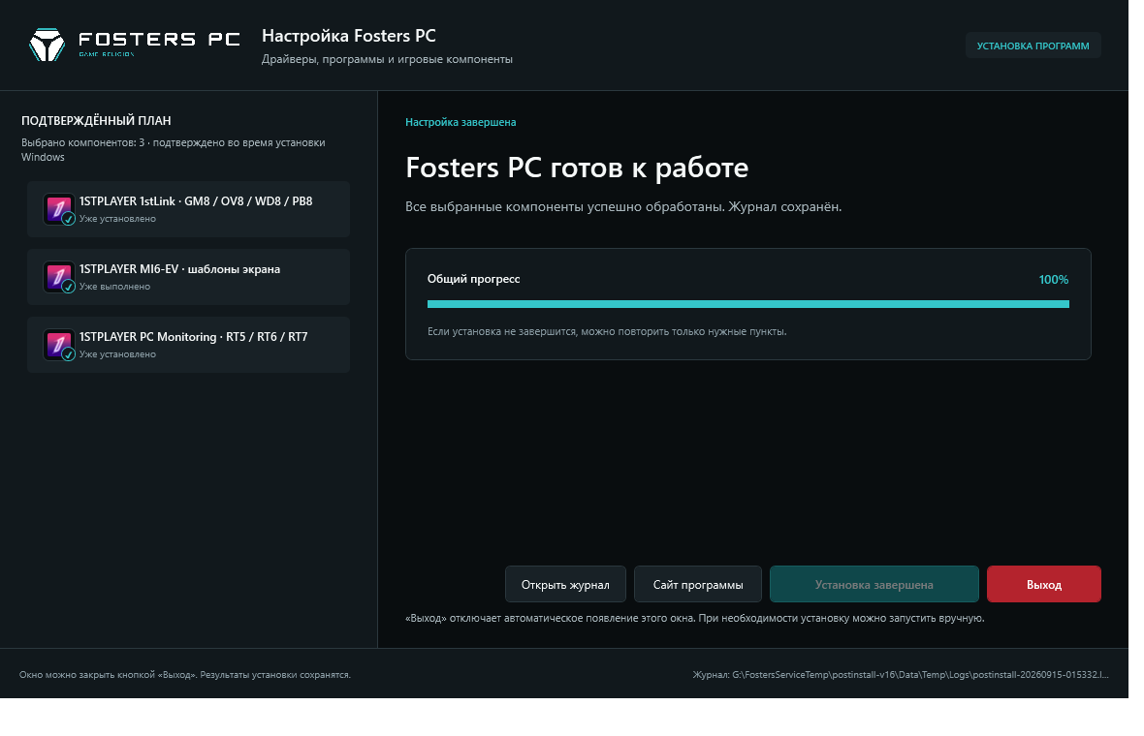Open Сайт программы button

pos(697,584)
